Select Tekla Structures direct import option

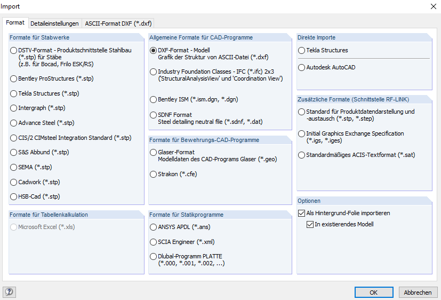click(x=302, y=50)
